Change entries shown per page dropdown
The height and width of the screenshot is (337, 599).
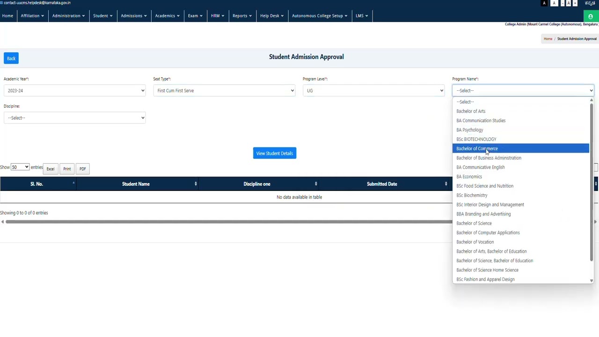click(20, 167)
